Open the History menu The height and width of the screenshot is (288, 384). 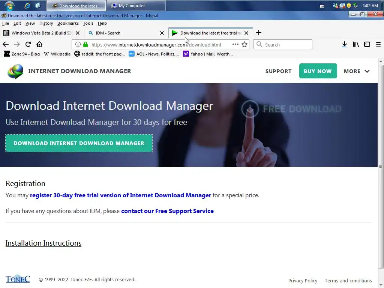pyautogui.click(x=46, y=23)
